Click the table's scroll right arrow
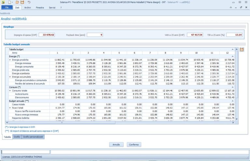 click(x=233, y=123)
